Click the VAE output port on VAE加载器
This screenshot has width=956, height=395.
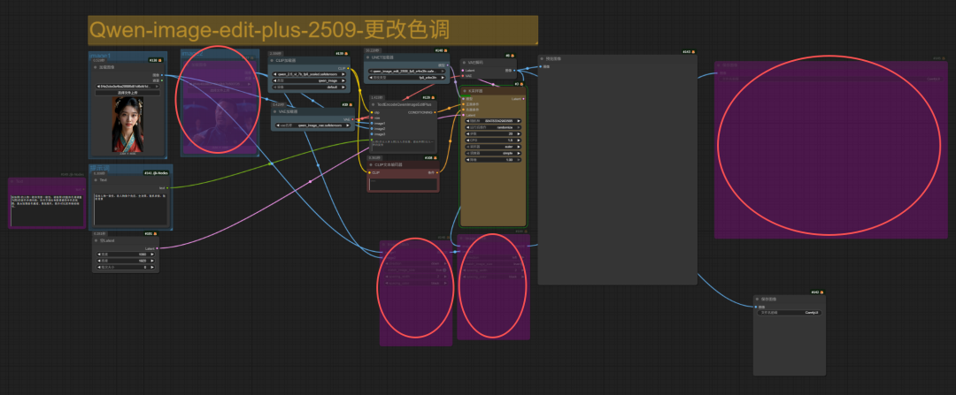point(352,119)
